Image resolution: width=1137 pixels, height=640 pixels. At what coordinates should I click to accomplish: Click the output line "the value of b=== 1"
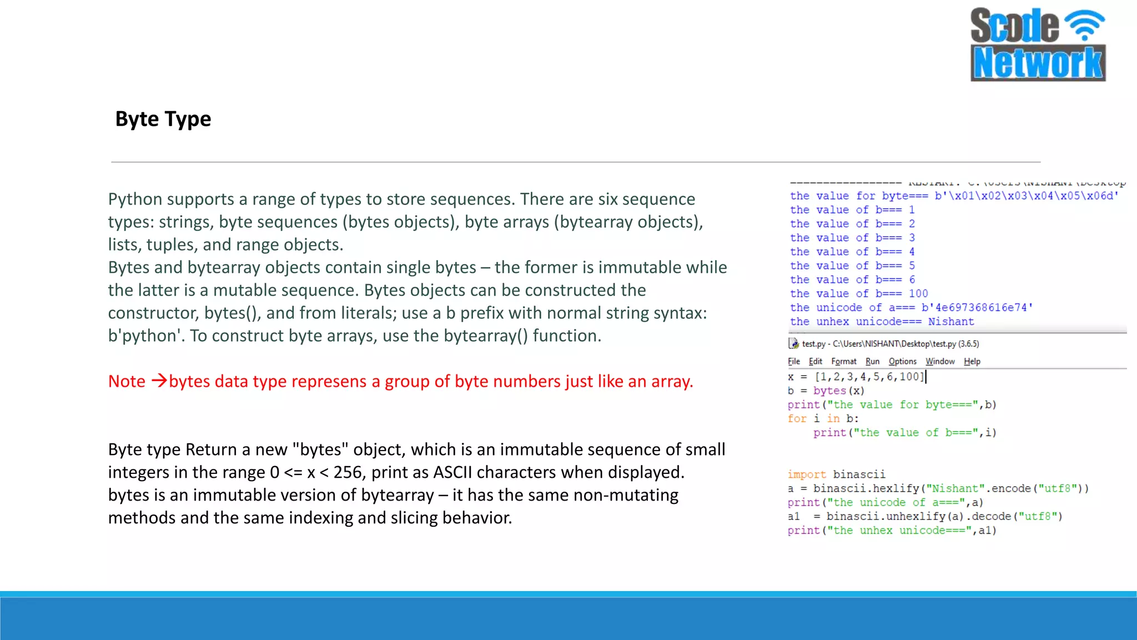pos(852,209)
